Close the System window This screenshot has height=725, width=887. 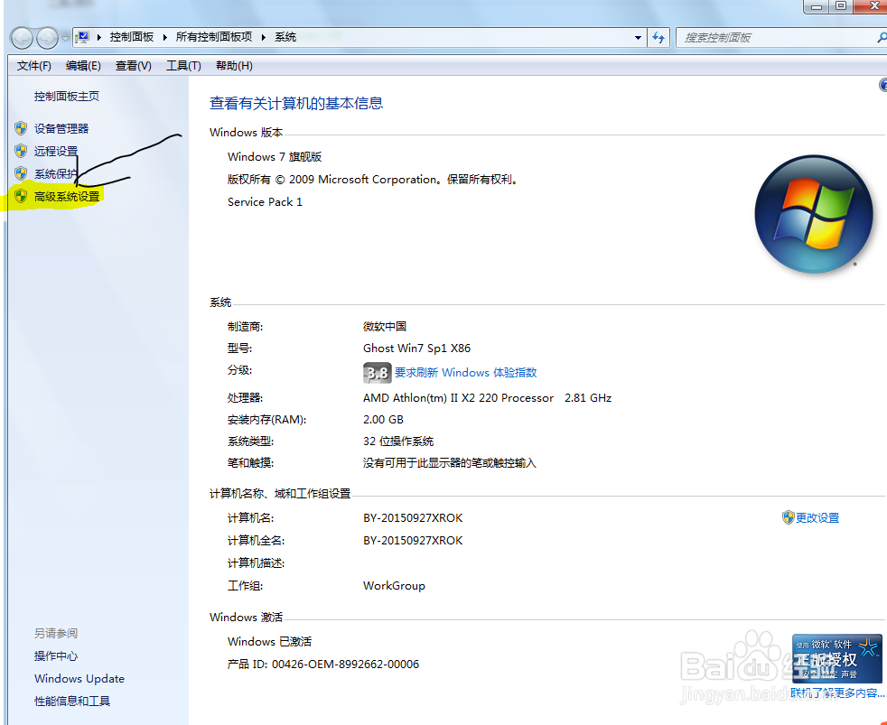(x=871, y=6)
